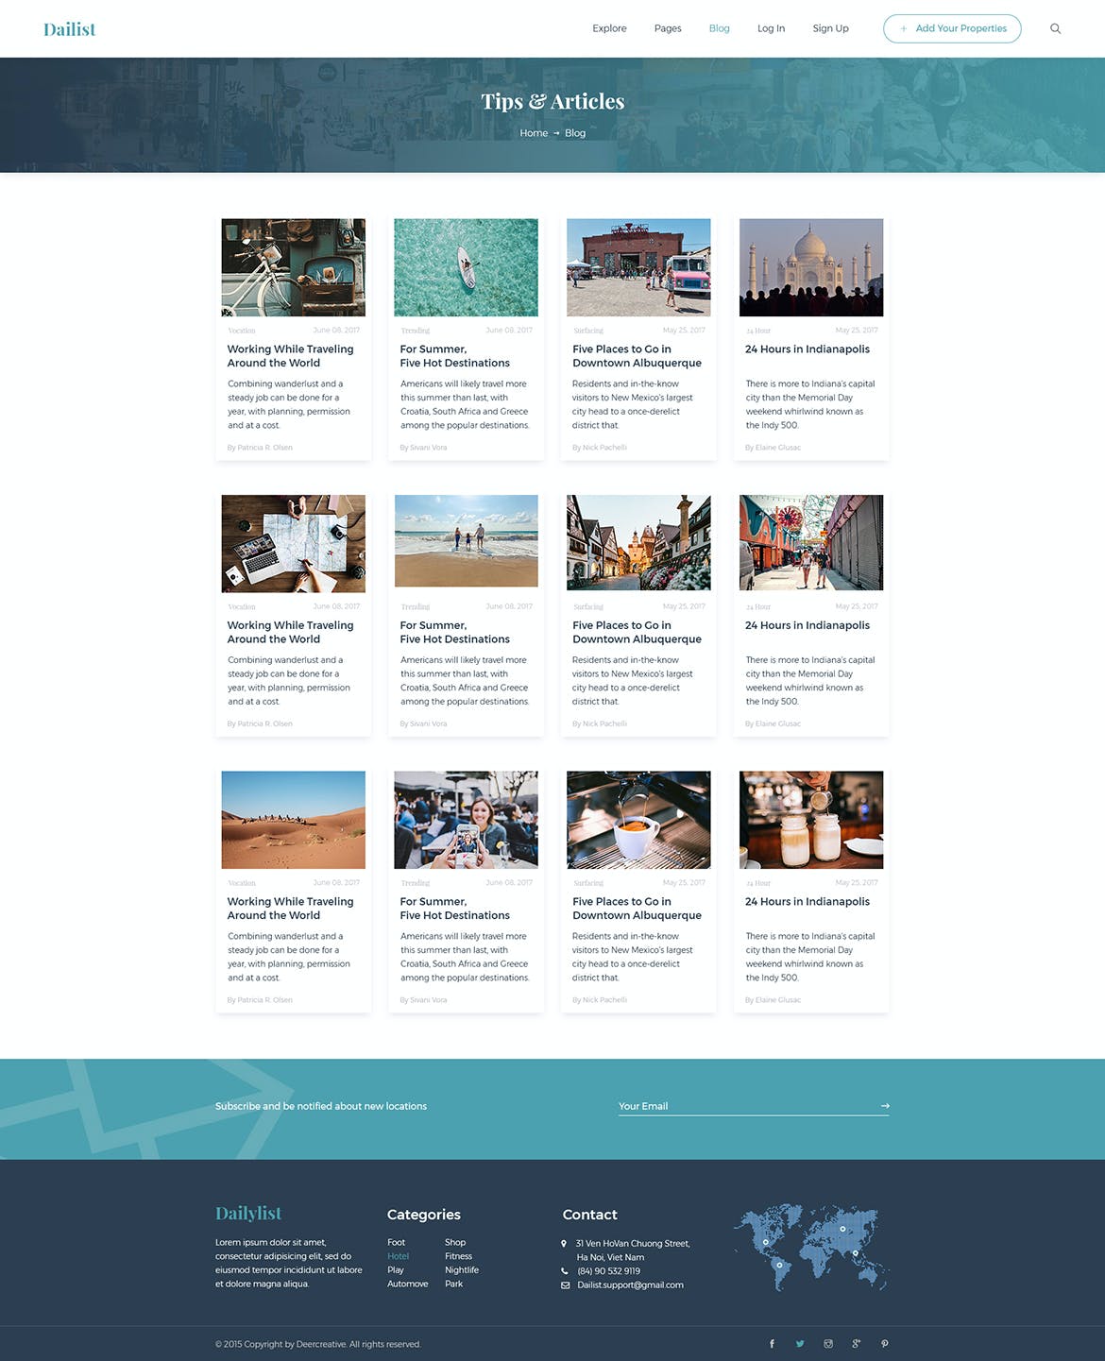1105x1361 pixels.
Task: Open the Google Plus icon in footer
Action: point(857,1344)
